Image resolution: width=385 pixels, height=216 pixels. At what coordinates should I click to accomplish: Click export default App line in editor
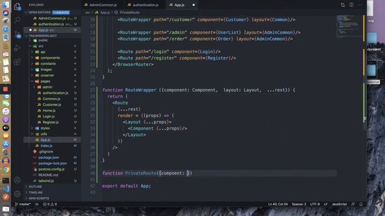(x=126, y=186)
